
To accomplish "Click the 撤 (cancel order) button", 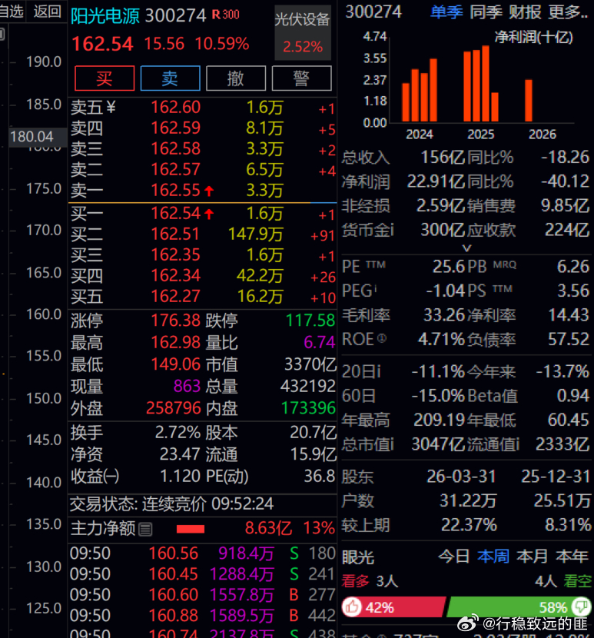I will [236, 78].
